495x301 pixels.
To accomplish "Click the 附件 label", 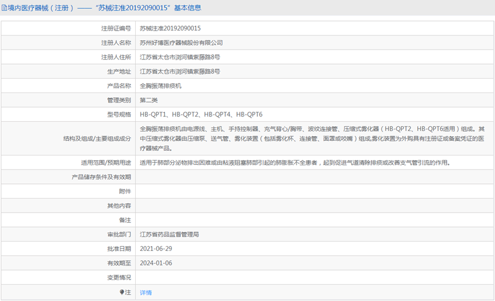I will [x=125, y=191].
